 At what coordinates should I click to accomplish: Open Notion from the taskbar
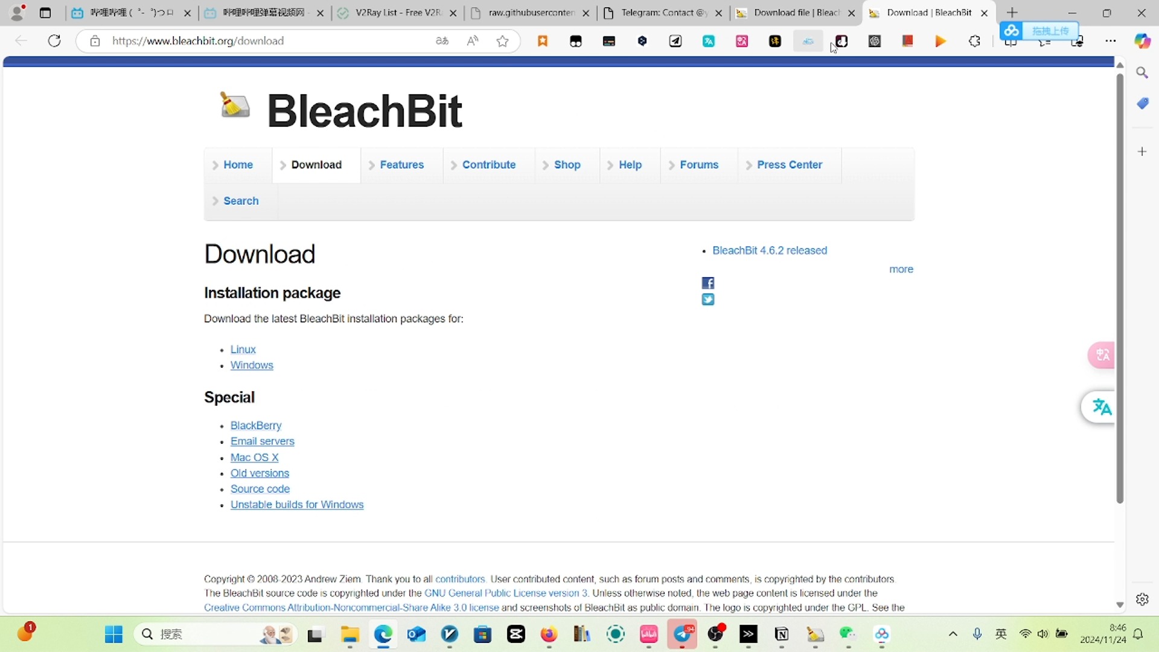782,634
